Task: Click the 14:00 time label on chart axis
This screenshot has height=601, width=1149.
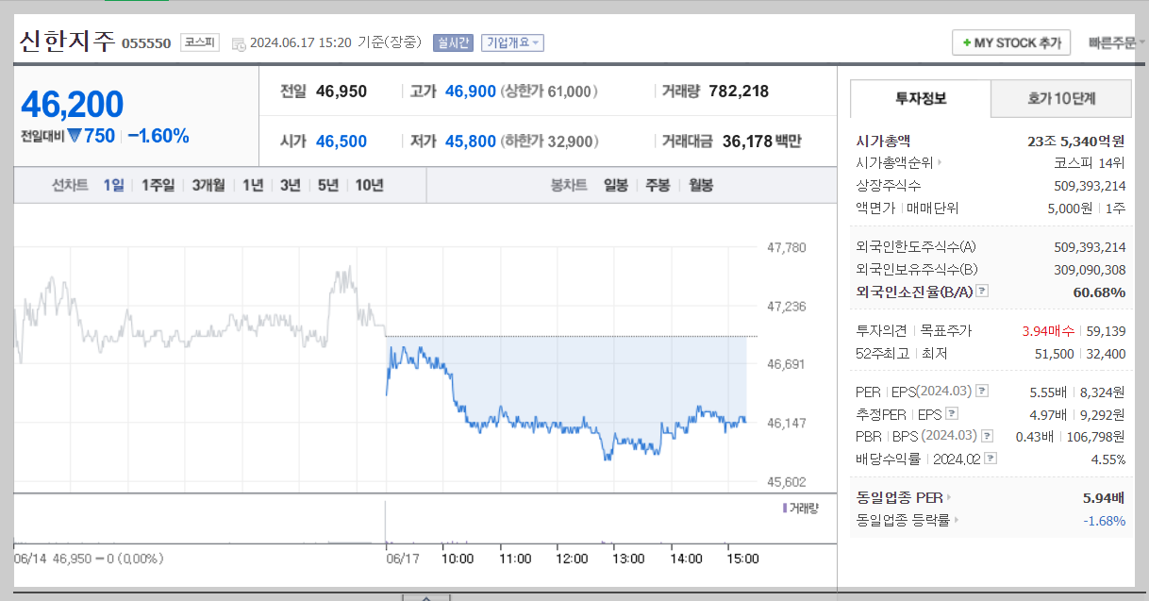Action: point(686,559)
